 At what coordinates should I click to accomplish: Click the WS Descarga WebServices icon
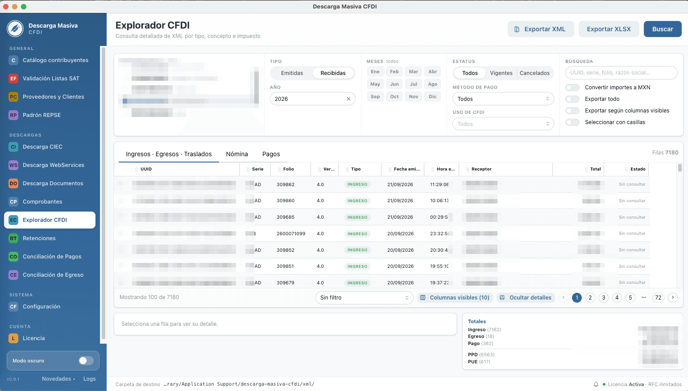(13, 165)
